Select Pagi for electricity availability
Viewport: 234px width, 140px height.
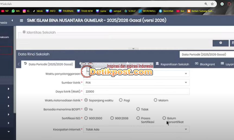click(121, 100)
